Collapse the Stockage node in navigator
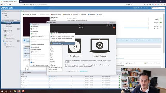Screen dimensions: 166x93 2,29
